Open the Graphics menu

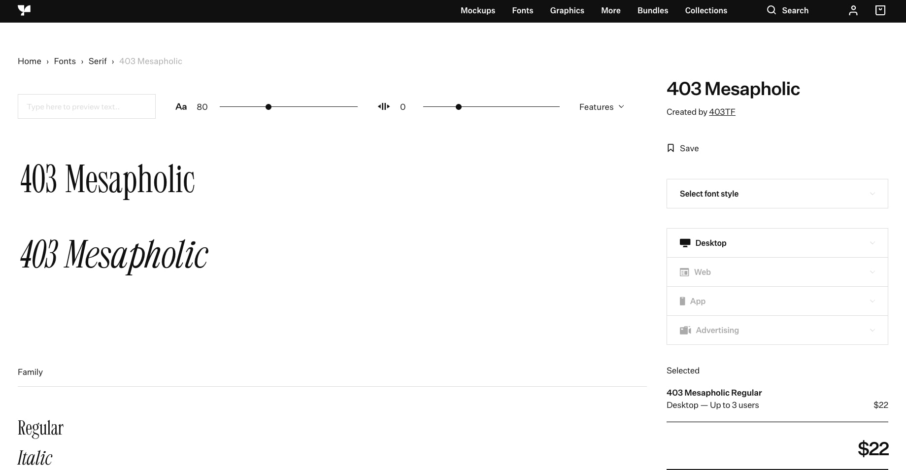click(567, 10)
